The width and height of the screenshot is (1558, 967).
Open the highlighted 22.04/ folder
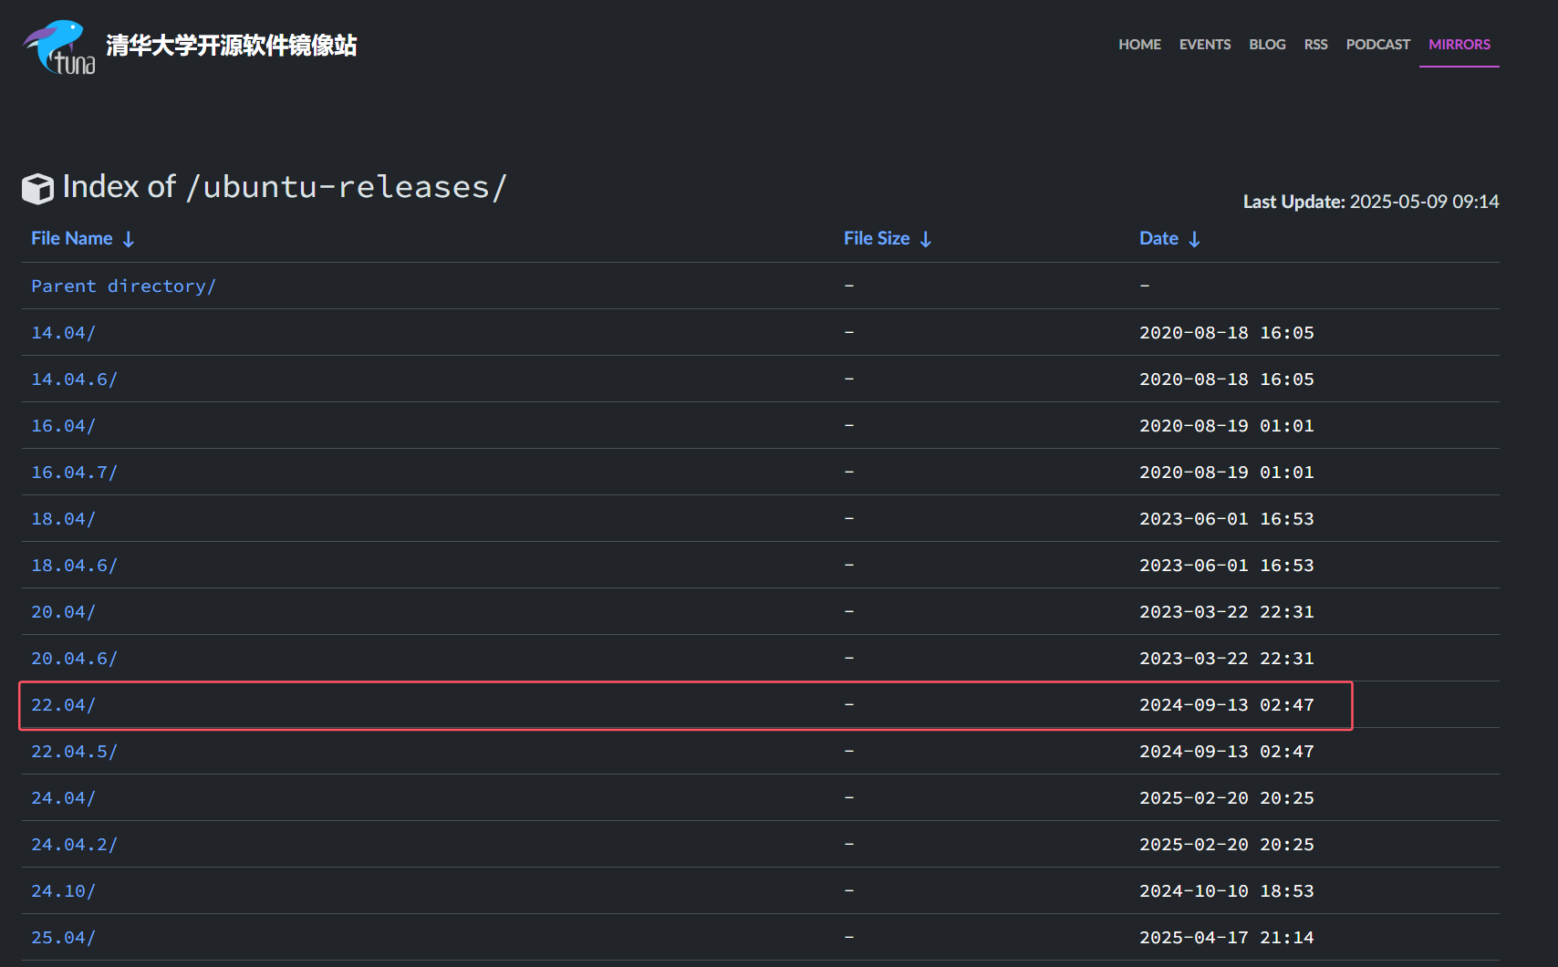click(62, 704)
